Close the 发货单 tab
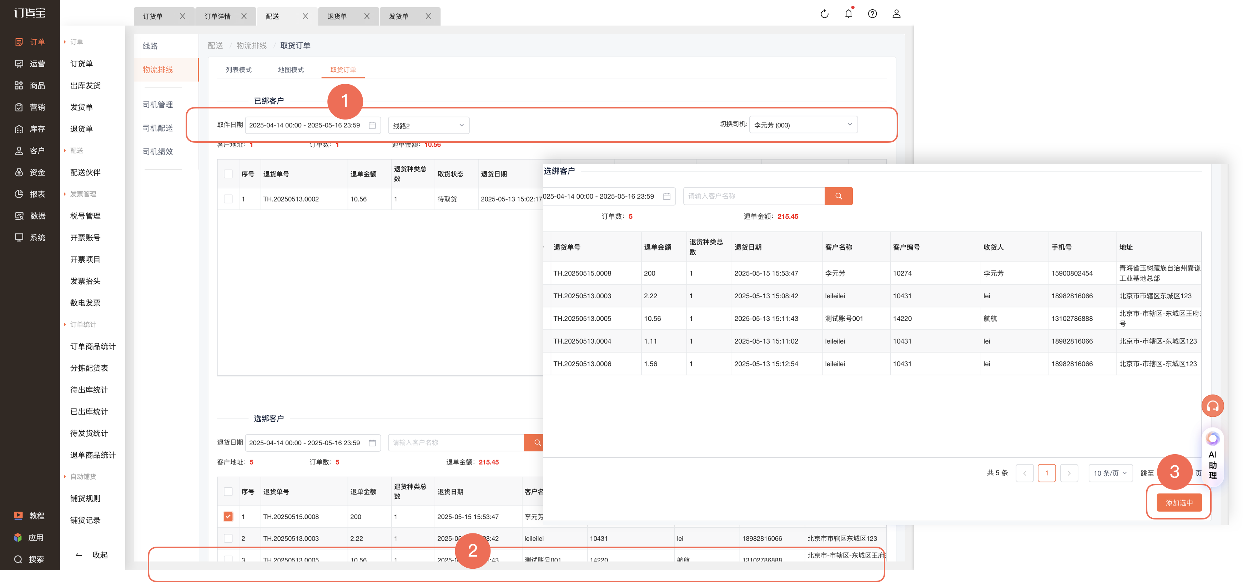The height and width of the screenshot is (583, 1243). [428, 16]
